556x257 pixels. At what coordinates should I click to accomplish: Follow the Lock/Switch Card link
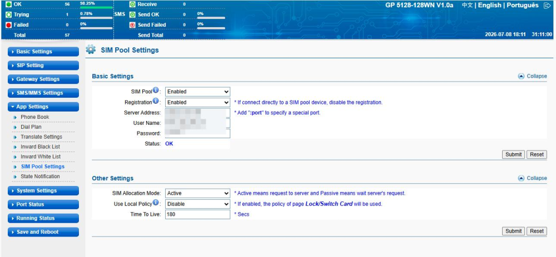pos(329,204)
